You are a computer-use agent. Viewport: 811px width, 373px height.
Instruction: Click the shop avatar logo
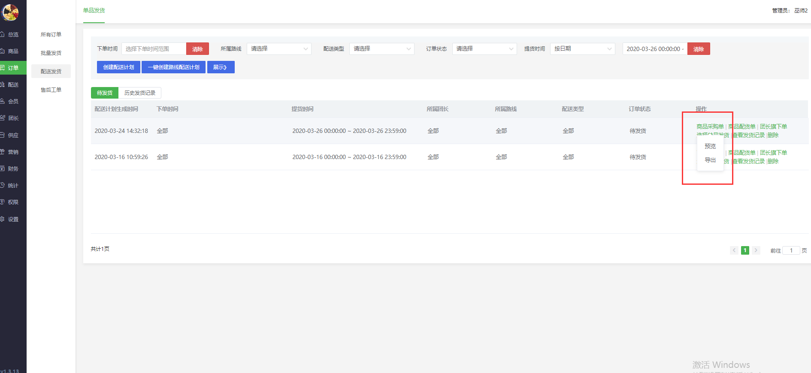(11, 12)
